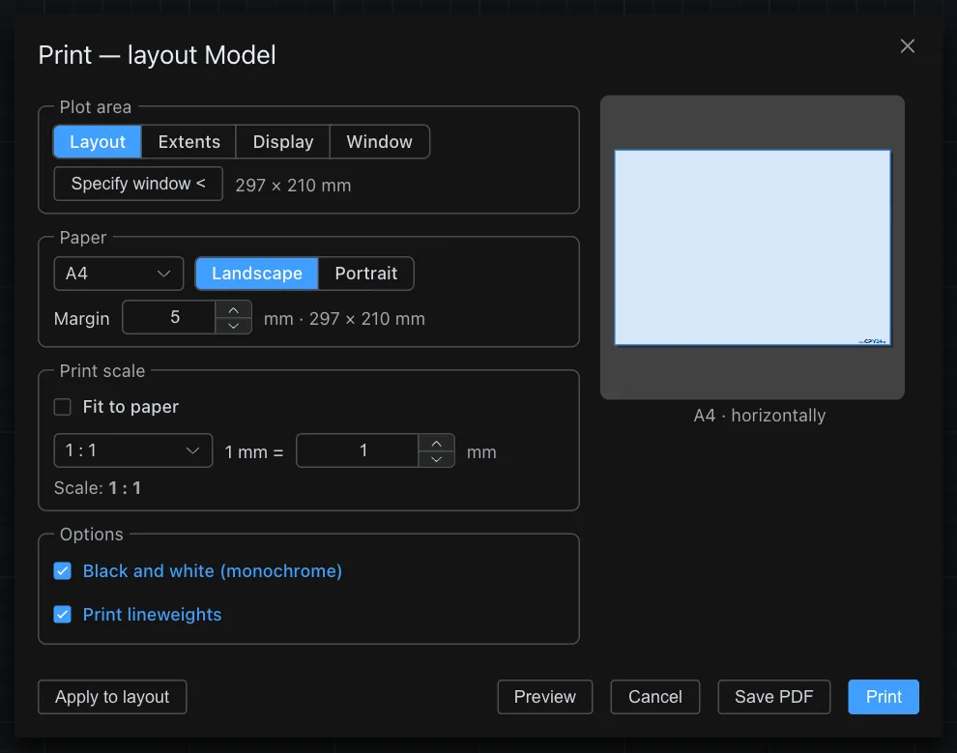Increase margin with the up stepper arrow
Screen dimensions: 957x753
pos(233,310)
